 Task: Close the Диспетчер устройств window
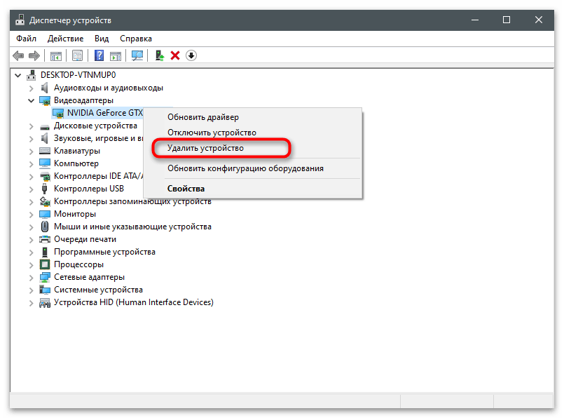tap(539, 20)
